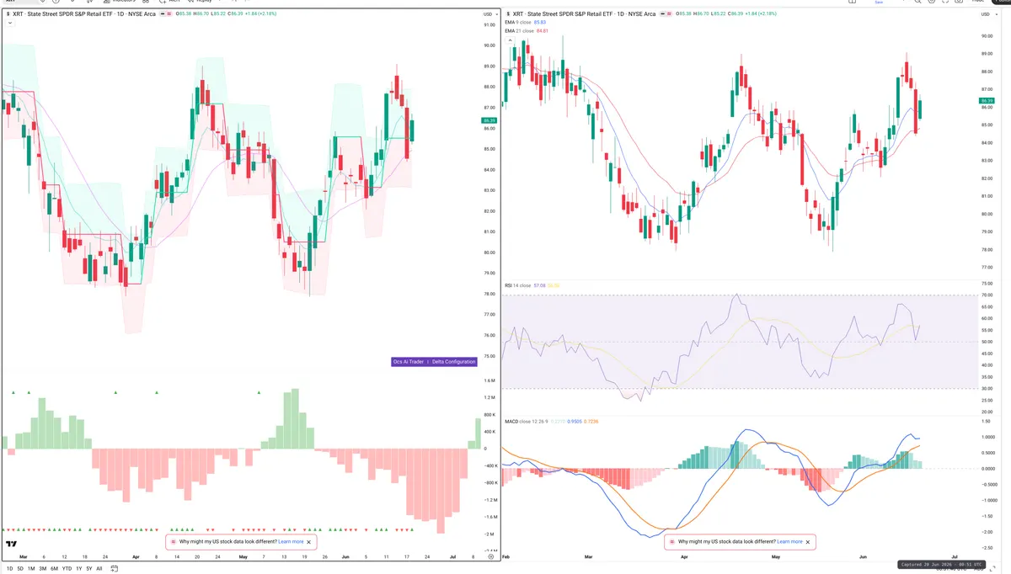1011x574 pixels.
Task: Follow Learn more link in left chart banner
Action: (x=291, y=542)
